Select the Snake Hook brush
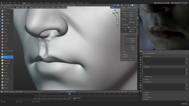Screen dimensions: 189x106 pyautogui.click(x=7, y=63)
